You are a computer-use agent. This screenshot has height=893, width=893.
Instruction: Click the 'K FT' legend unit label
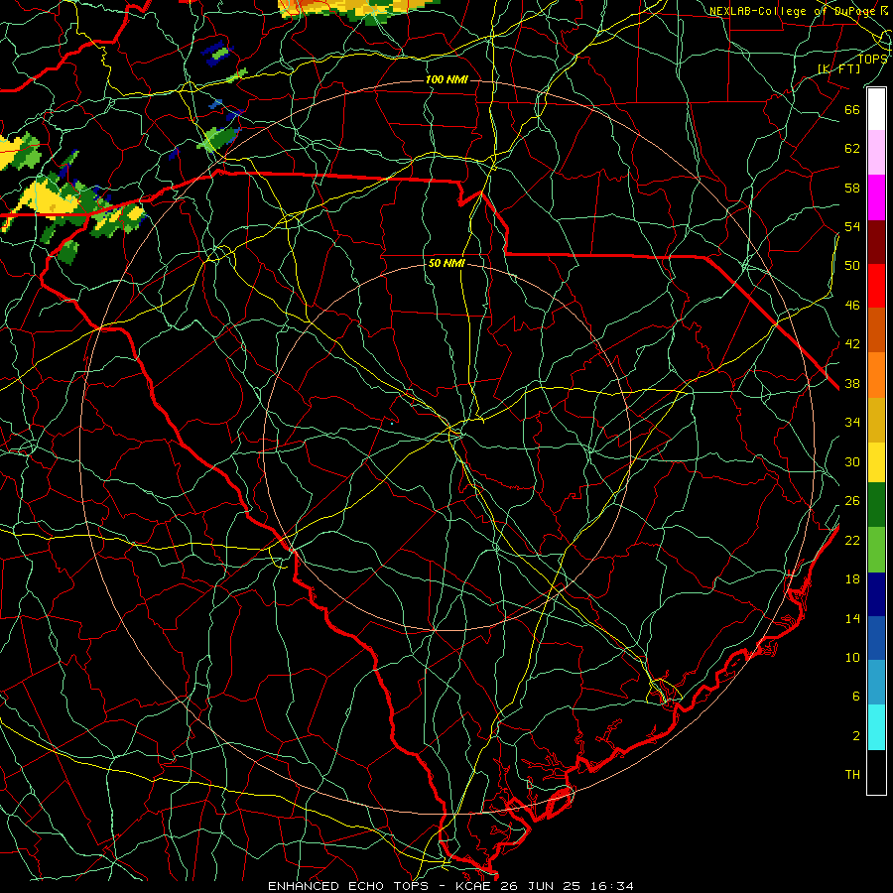[839, 69]
